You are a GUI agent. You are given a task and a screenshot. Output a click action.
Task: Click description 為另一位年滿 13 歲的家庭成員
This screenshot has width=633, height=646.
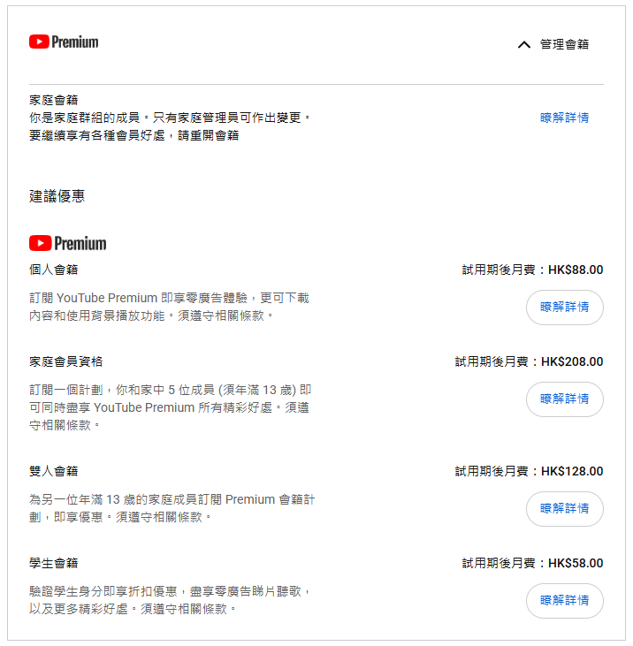[172, 508]
